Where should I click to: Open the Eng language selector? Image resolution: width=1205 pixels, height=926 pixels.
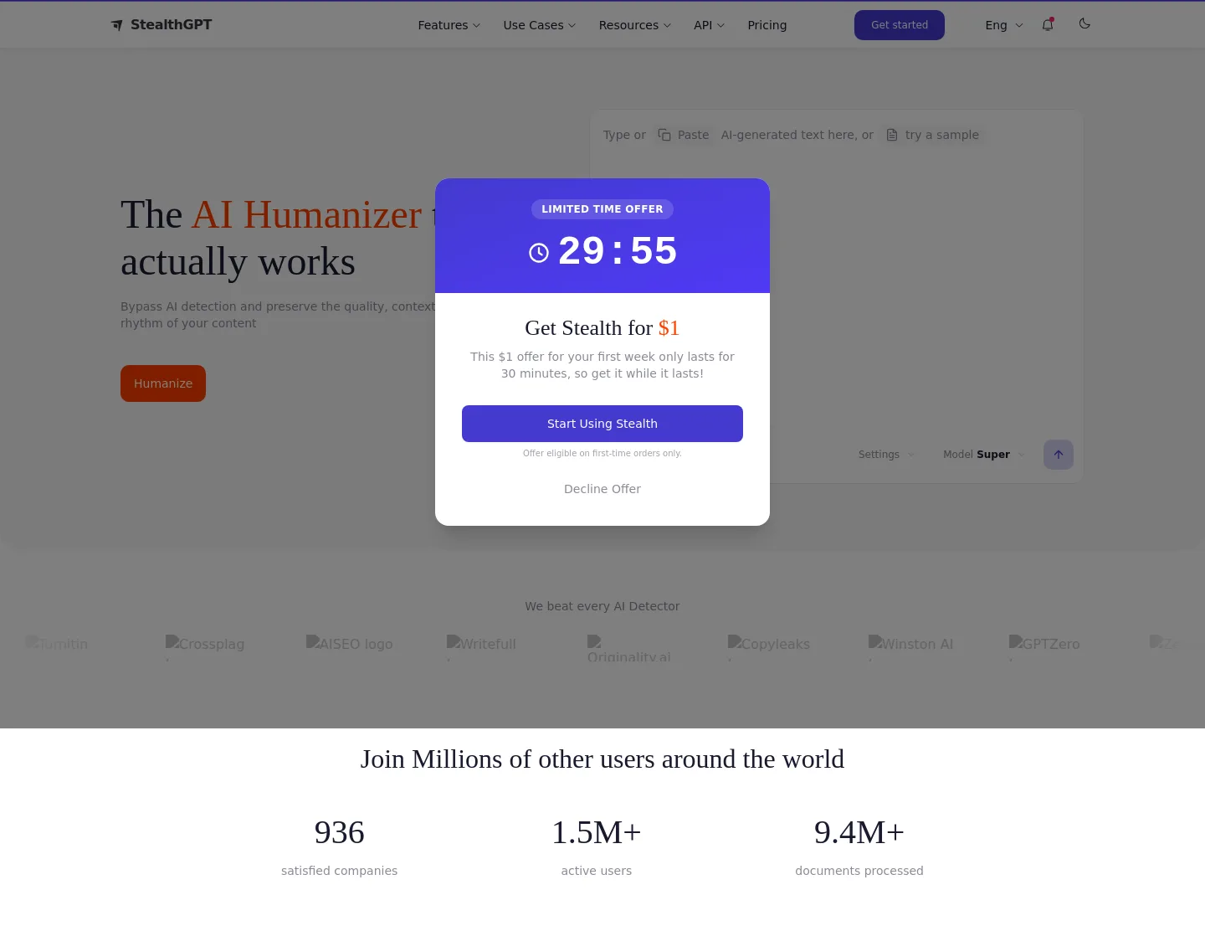point(1004,25)
